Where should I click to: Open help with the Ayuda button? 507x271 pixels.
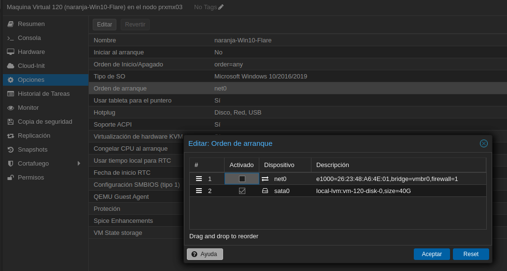coord(205,254)
